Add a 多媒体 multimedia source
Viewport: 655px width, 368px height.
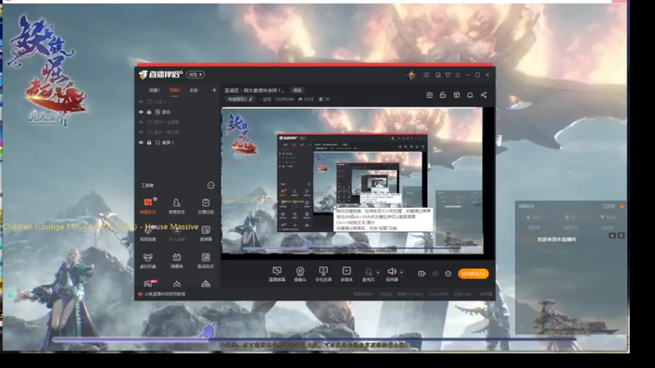click(346, 274)
